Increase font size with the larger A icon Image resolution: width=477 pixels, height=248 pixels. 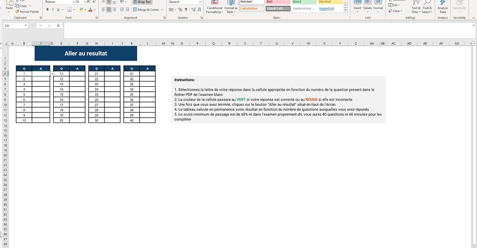[x=88, y=2]
